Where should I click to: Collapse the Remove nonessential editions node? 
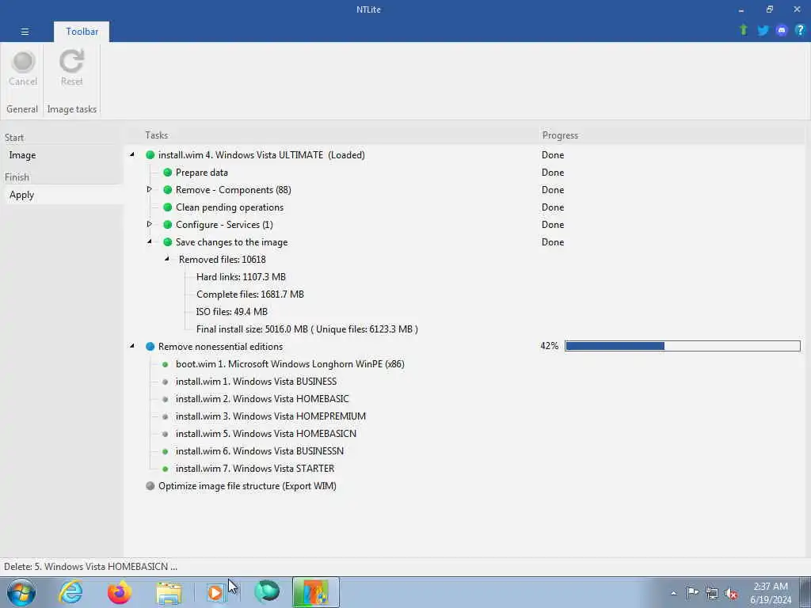click(132, 346)
